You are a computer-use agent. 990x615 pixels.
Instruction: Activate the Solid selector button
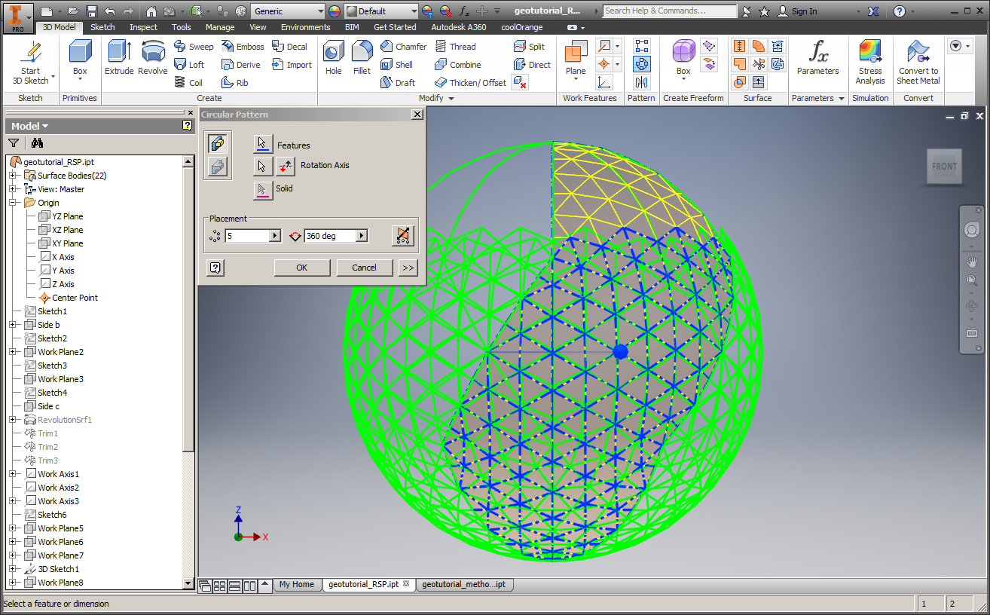click(x=262, y=189)
